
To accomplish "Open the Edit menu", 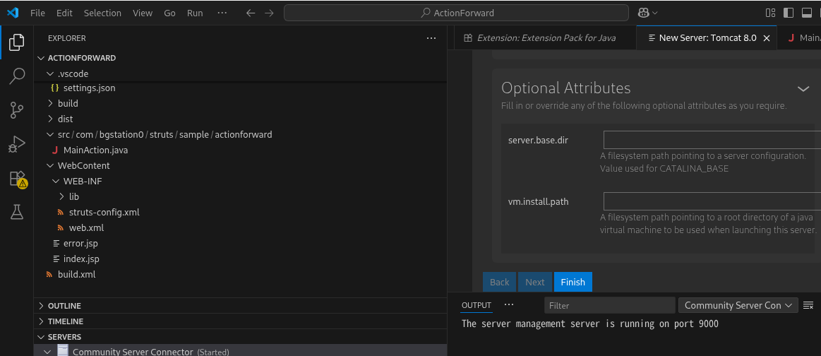I will (x=64, y=13).
